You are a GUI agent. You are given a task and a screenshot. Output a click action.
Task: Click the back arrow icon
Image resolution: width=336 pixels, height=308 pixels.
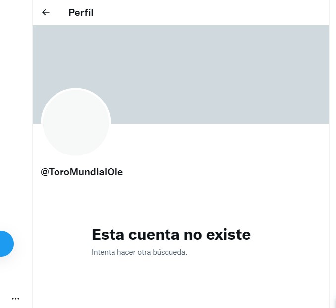point(46,12)
